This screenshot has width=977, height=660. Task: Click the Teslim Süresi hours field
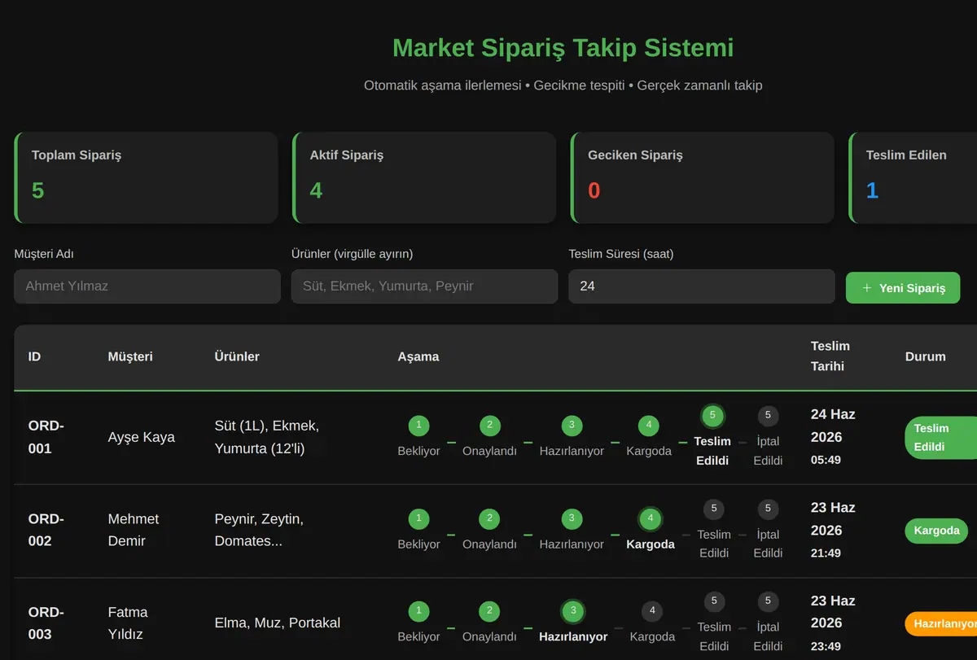[x=702, y=286]
